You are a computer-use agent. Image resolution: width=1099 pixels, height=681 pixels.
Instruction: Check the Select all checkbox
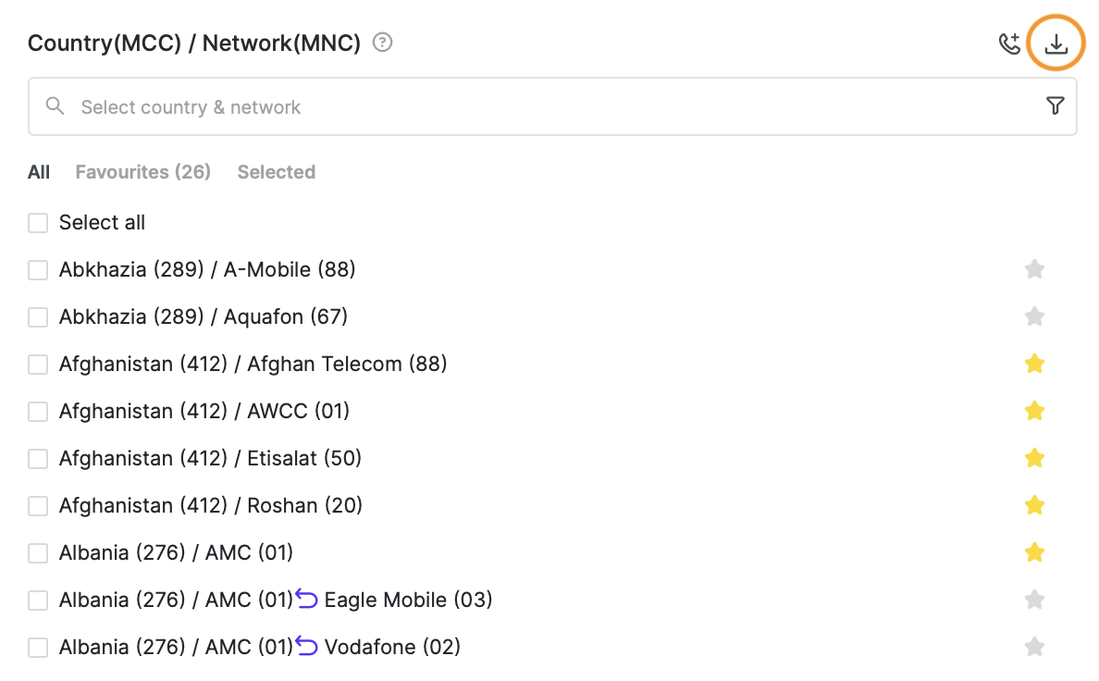(38, 223)
